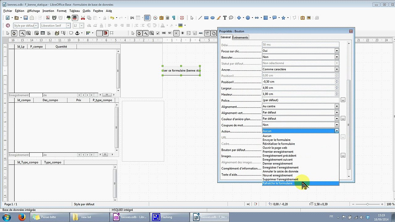Open the Fichier menu
This screenshot has width=395, height=222.
(8, 11)
